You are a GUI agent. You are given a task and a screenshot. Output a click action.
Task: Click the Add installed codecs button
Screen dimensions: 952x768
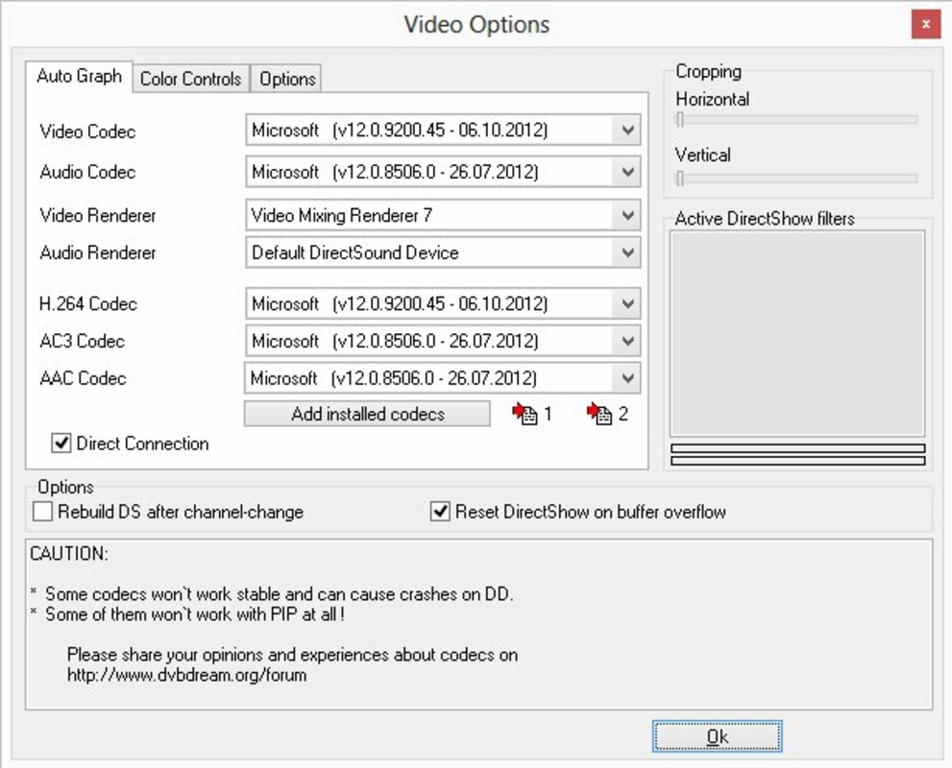[366, 413]
